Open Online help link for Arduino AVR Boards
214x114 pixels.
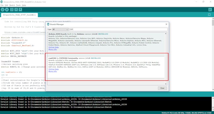53,47
